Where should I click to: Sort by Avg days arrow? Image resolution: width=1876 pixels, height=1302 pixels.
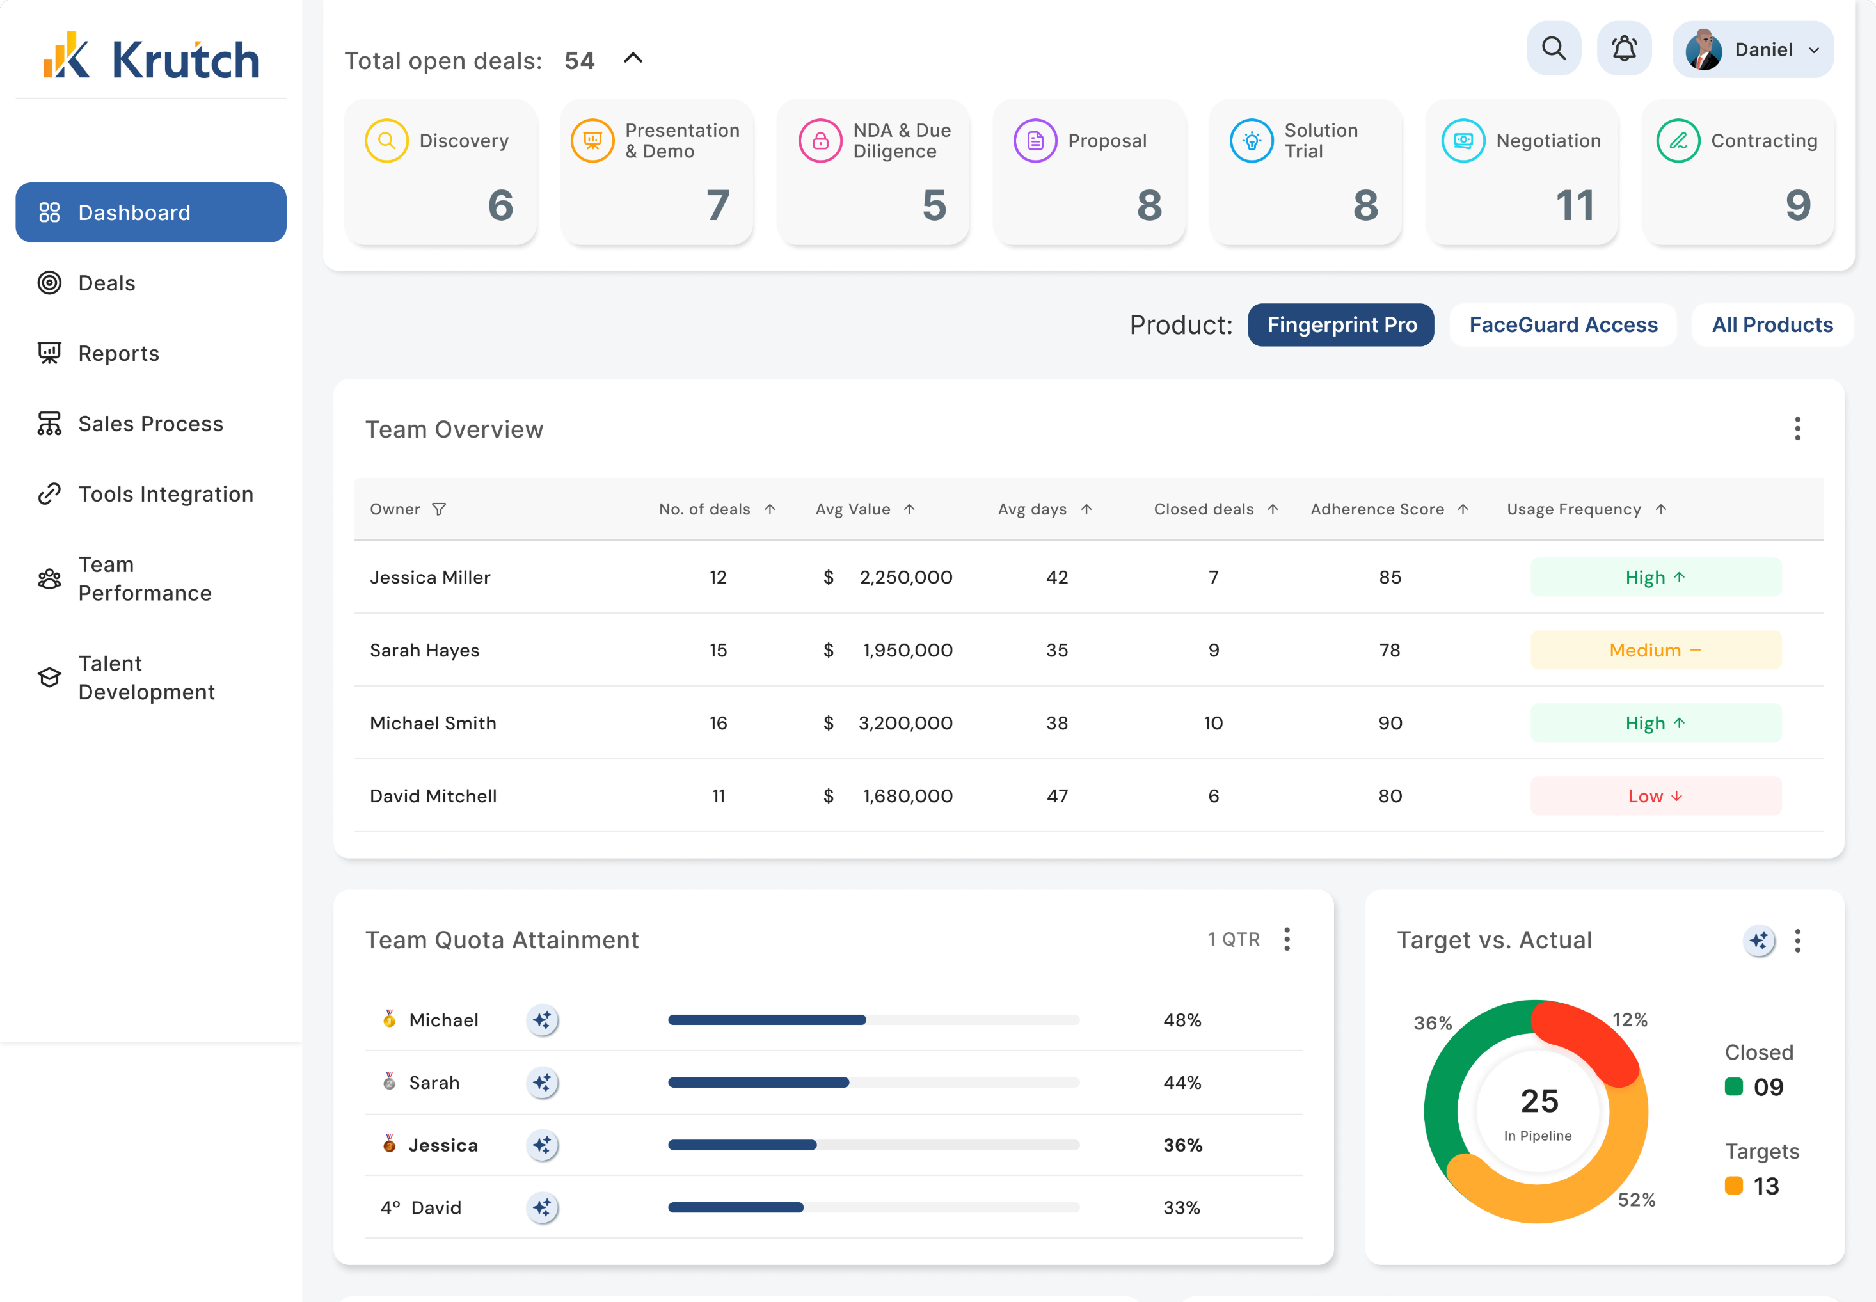1086,509
